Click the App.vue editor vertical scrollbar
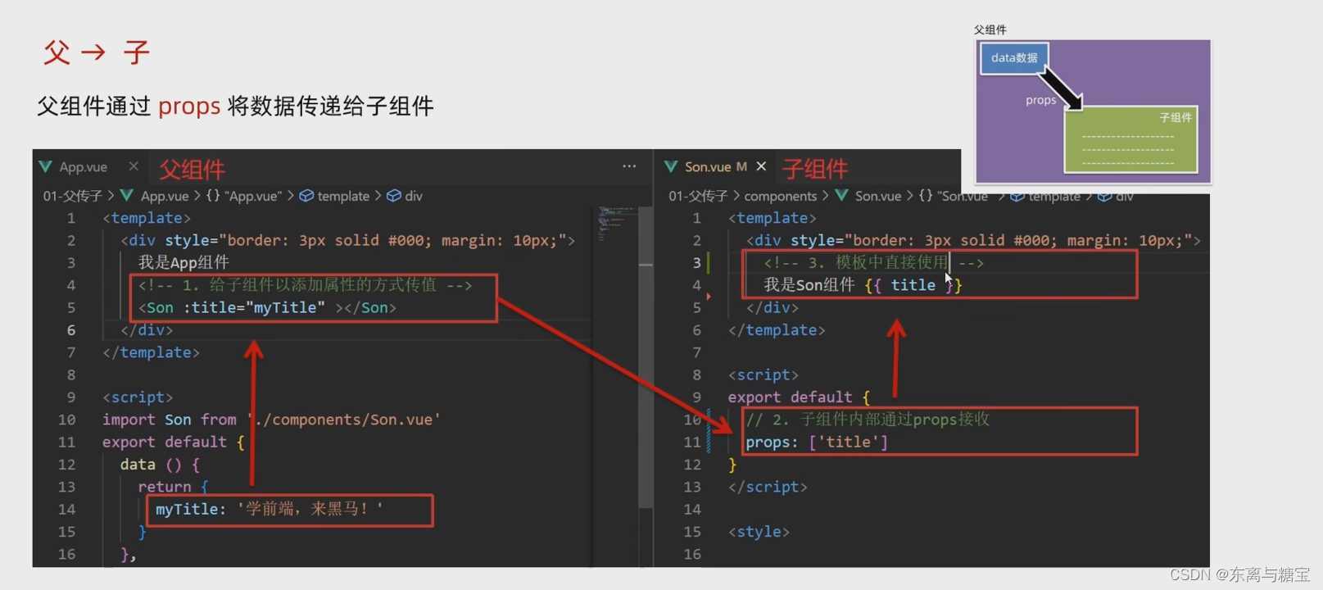 point(646,356)
